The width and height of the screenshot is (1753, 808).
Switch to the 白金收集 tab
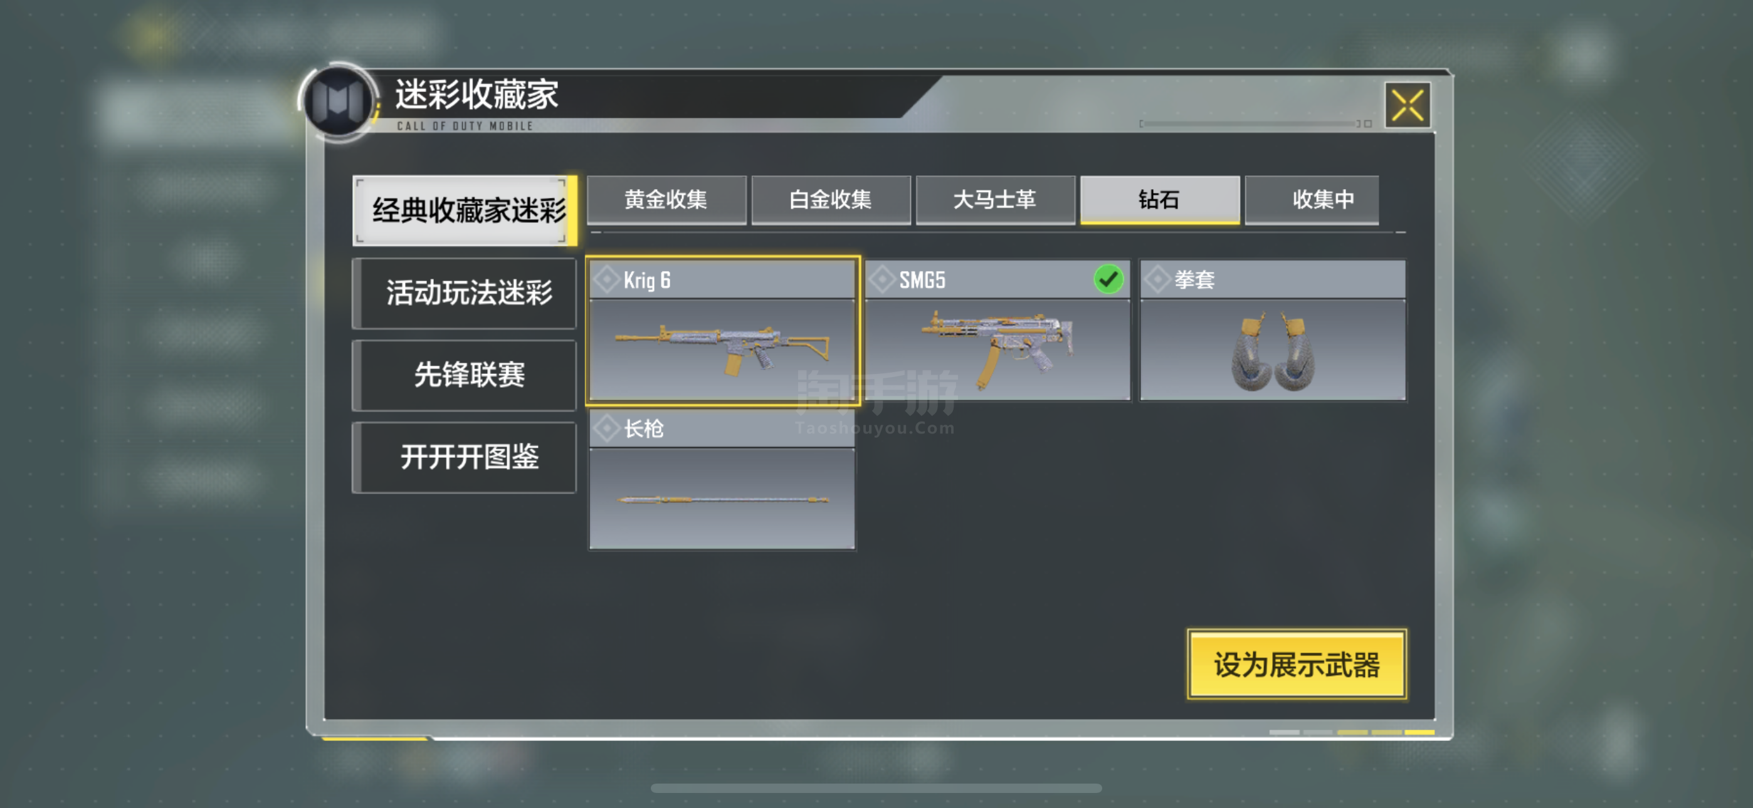[x=830, y=199]
